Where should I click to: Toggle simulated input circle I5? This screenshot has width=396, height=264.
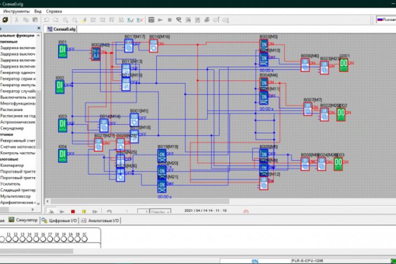click(36, 239)
